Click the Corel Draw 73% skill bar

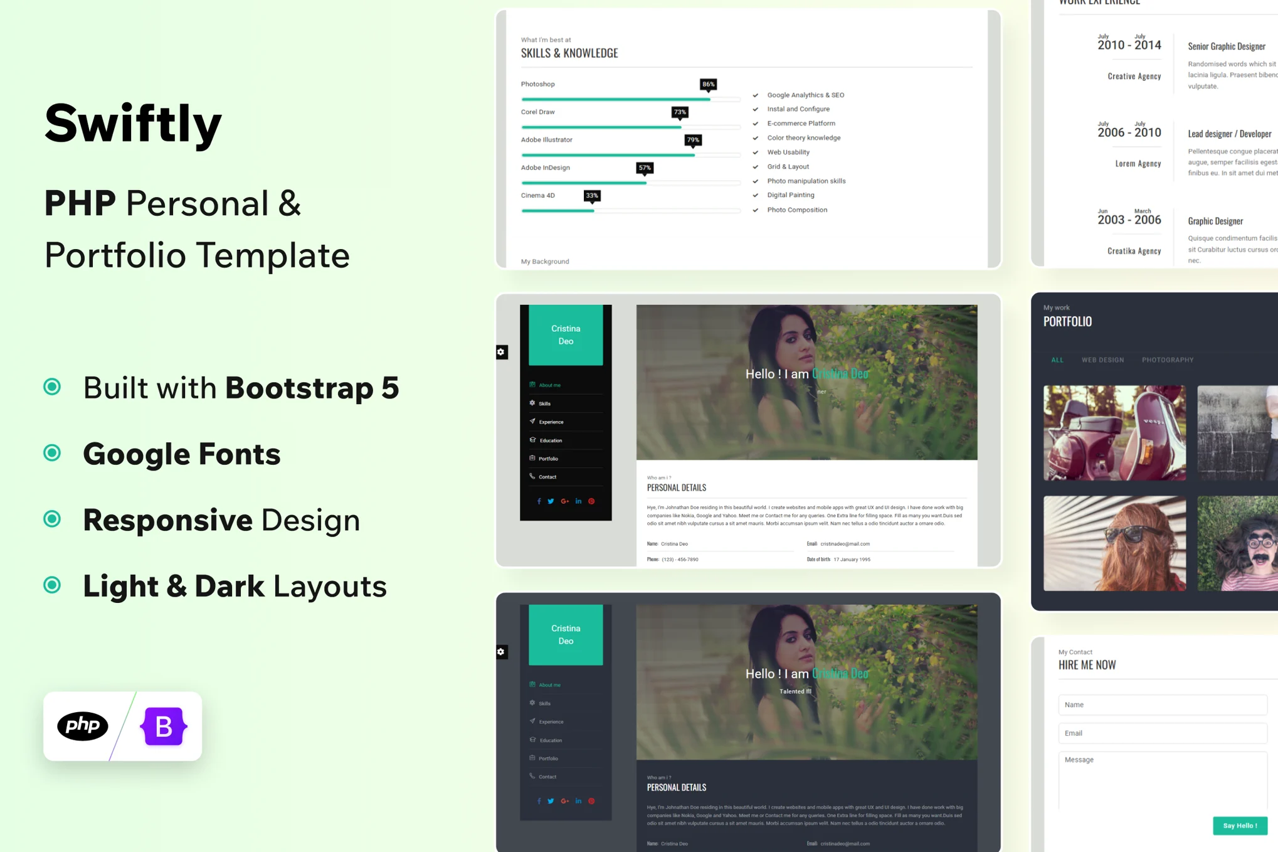point(630,127)
